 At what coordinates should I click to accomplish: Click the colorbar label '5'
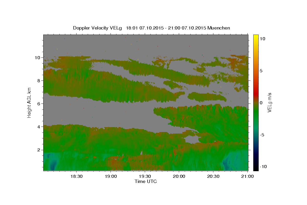pyautogui.click(x=261, y=70)
